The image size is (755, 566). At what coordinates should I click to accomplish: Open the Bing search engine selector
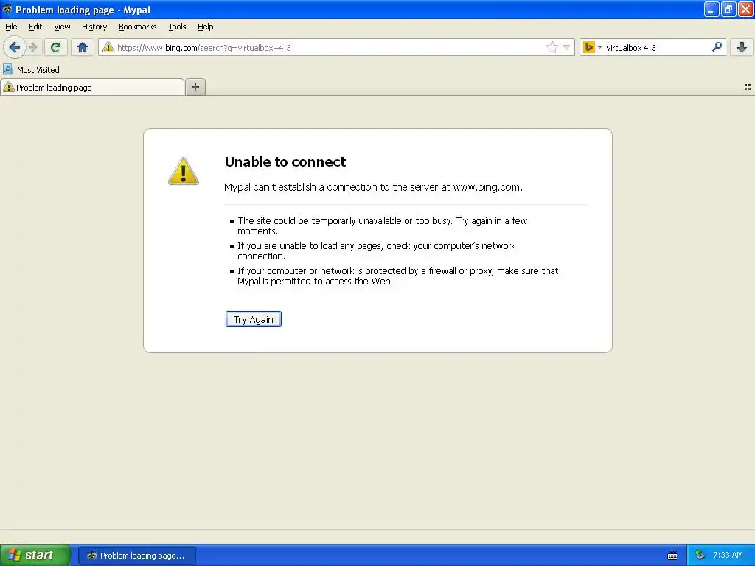click(592, 47)
